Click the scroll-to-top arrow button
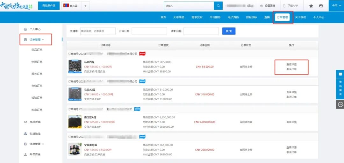 pos(340,104)
